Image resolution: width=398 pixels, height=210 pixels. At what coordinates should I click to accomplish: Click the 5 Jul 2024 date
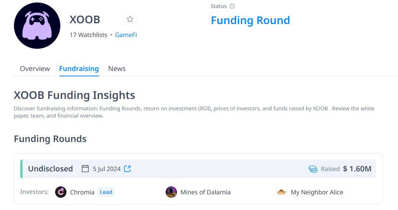coord(107,169)
